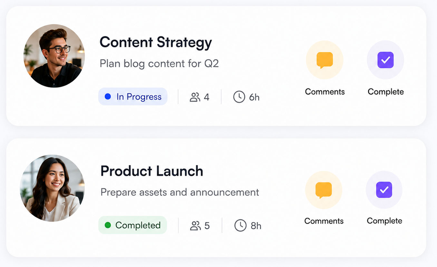437x267 pixels.
Task: View the man with glasses avatar
Action: point(54,56)
